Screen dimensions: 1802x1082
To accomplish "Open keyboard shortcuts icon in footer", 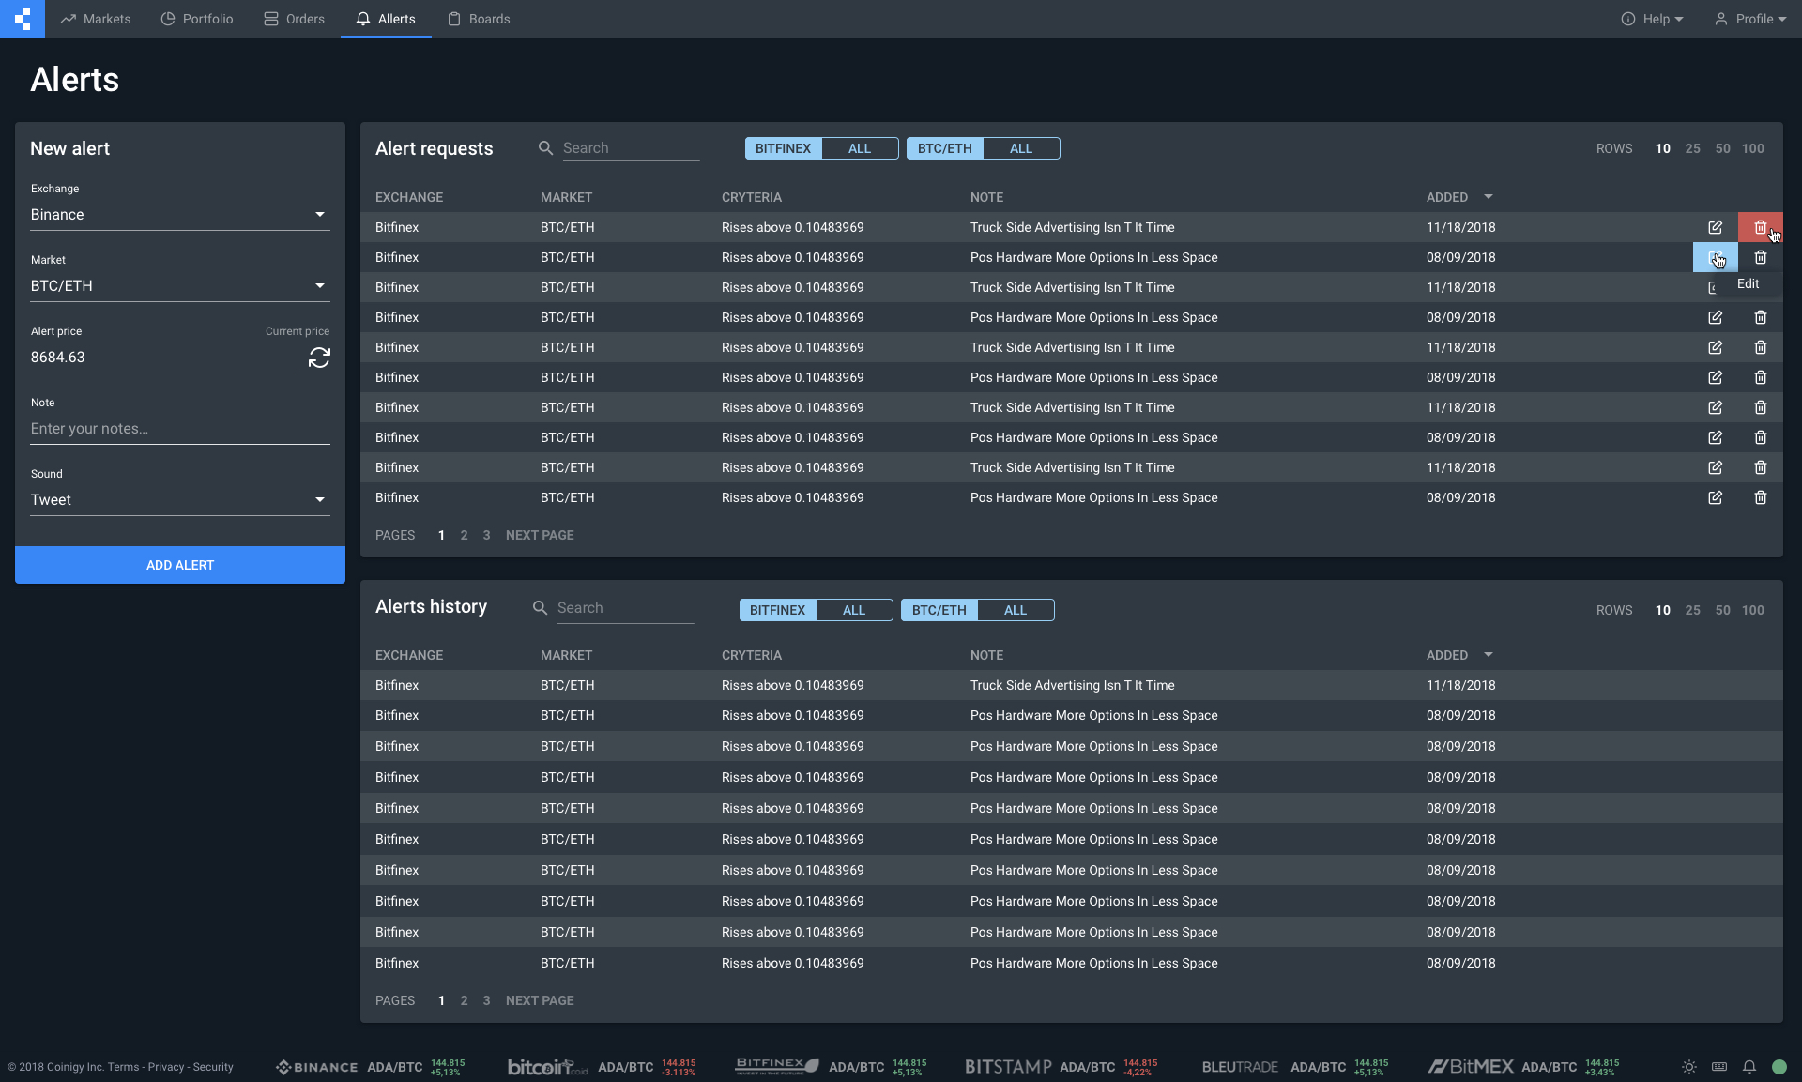I will click(x=1718, y=1067).
